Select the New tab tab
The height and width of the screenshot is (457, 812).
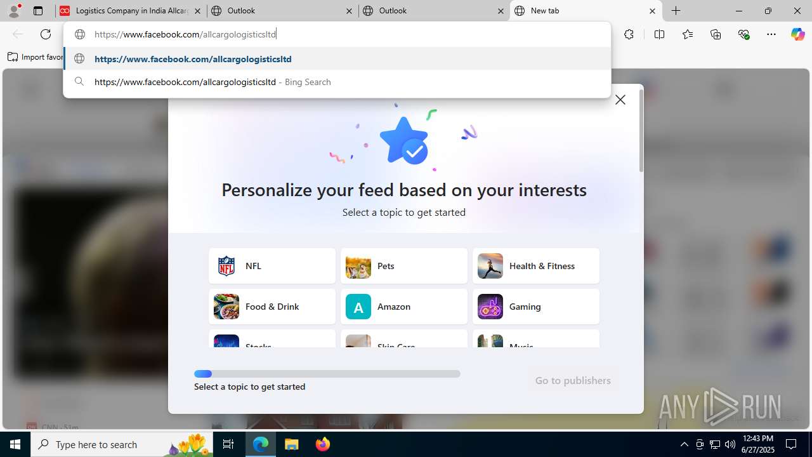coord(586,11)
